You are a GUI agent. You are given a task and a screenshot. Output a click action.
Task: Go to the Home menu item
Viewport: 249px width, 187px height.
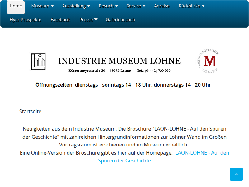[x=16, y=6]
